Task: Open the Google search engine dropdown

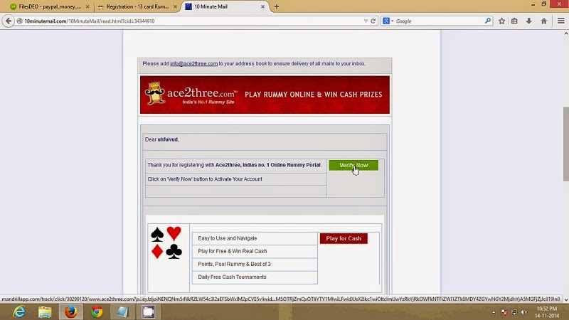Action: [x=388, y=21]
